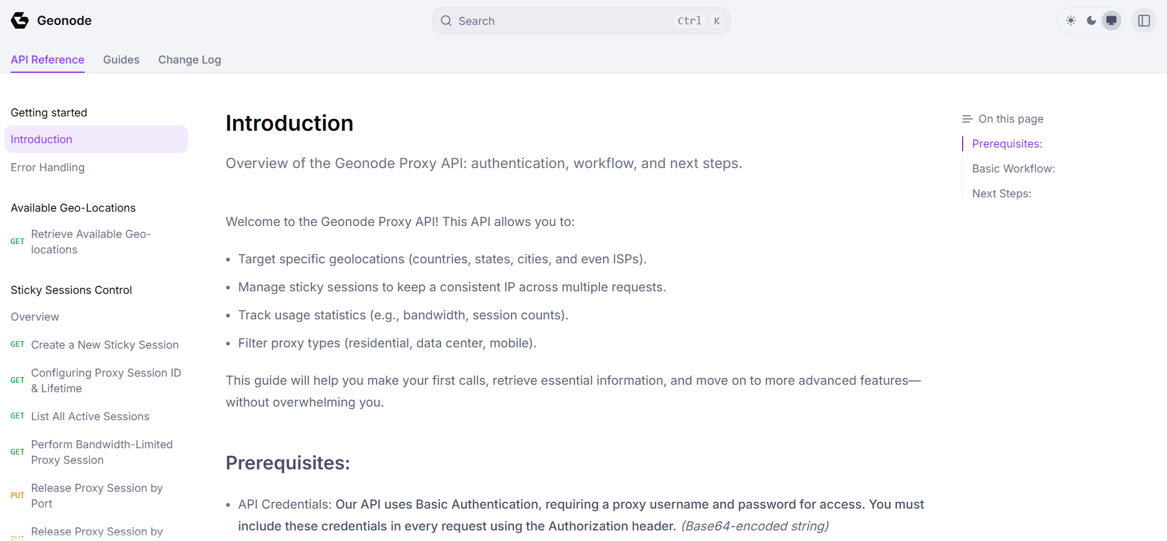Select system theme monitor icon
Viewport: 1167px width, 541px height.
[x=1112, y=21]
